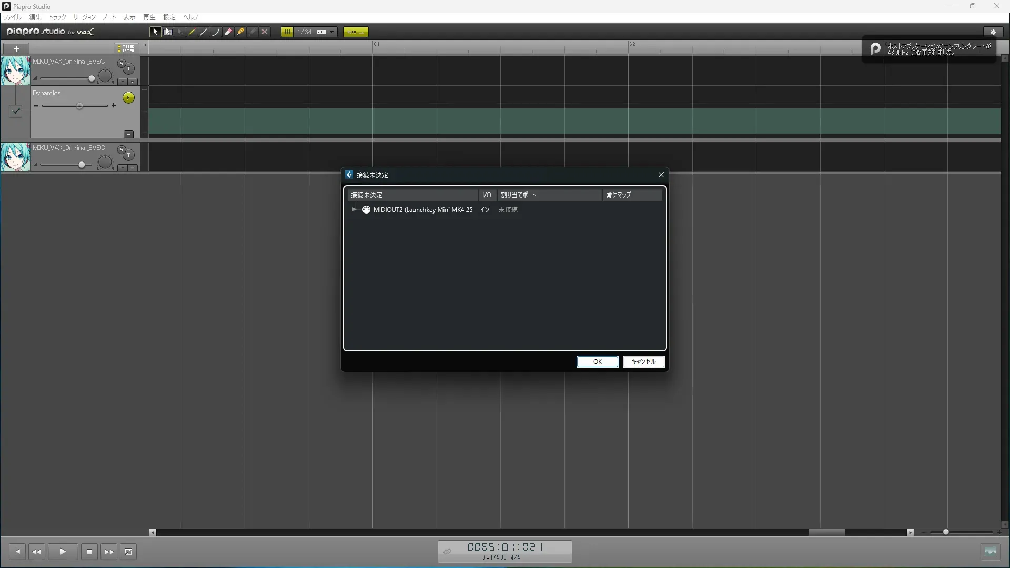
Task: Mute the first MIKU track
Action: [x=129, y=69]
